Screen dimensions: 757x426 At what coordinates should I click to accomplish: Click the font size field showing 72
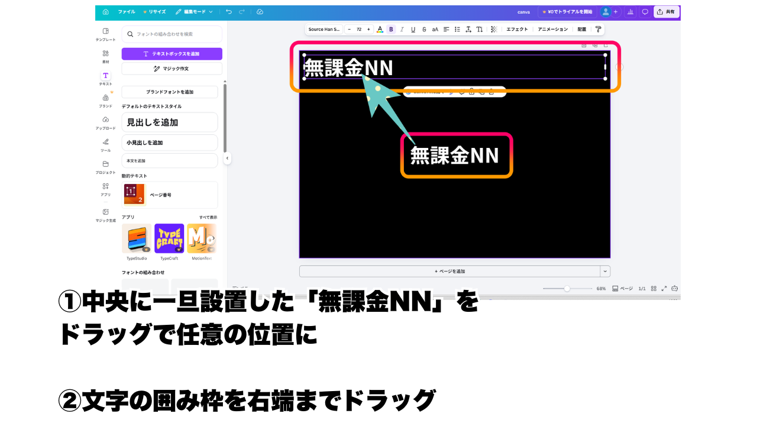359,29
